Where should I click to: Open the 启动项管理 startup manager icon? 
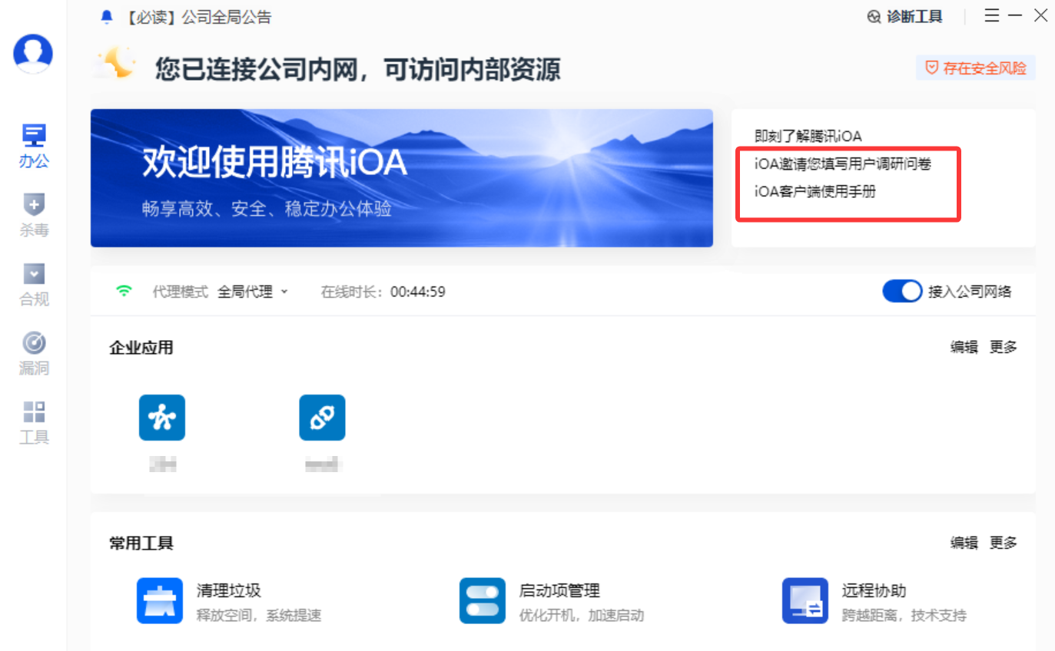483,601
